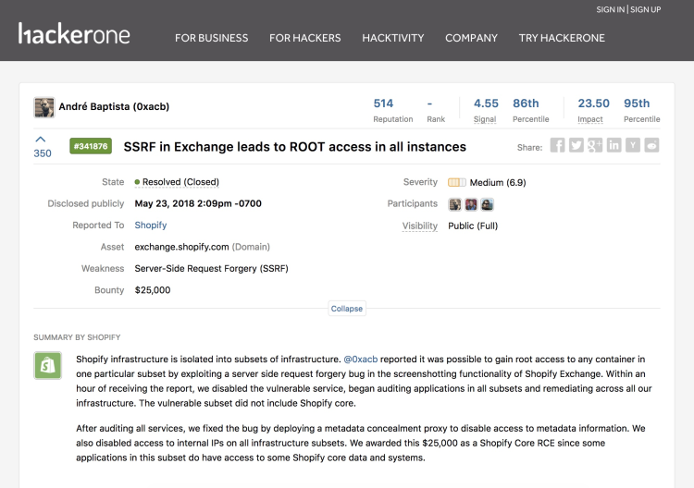Share report on Google Plus
694x488 pixels.
point(595,145)
